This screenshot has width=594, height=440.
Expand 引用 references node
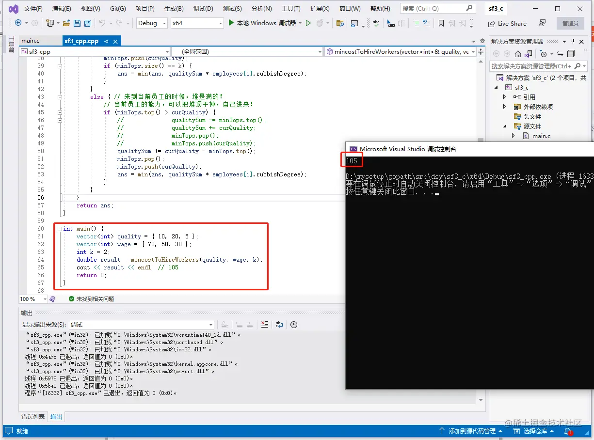(x=505, y=97)
